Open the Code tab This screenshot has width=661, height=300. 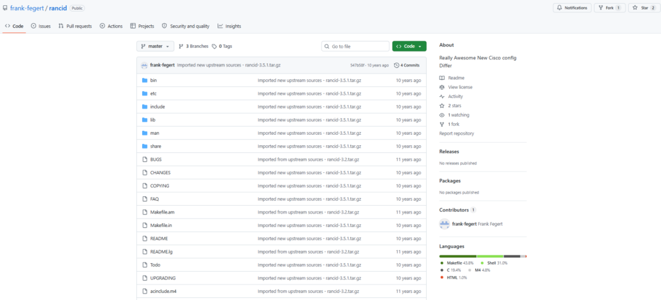click(14, 26)
